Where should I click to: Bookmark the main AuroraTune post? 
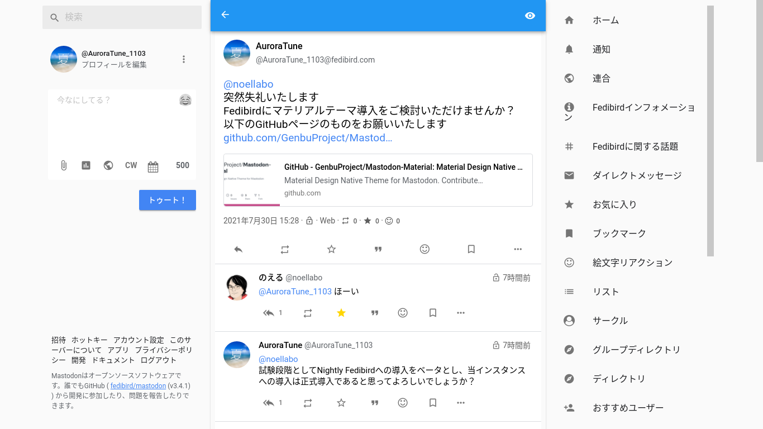coord(471,250)
